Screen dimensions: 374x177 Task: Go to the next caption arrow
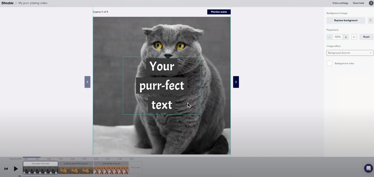tap(236, 82)
